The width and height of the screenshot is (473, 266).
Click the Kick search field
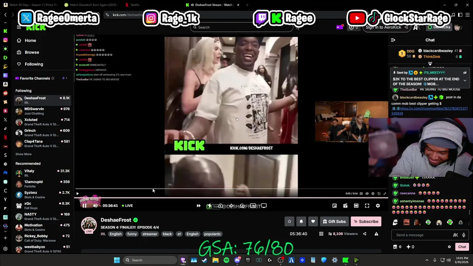click(x=242, y=27)
